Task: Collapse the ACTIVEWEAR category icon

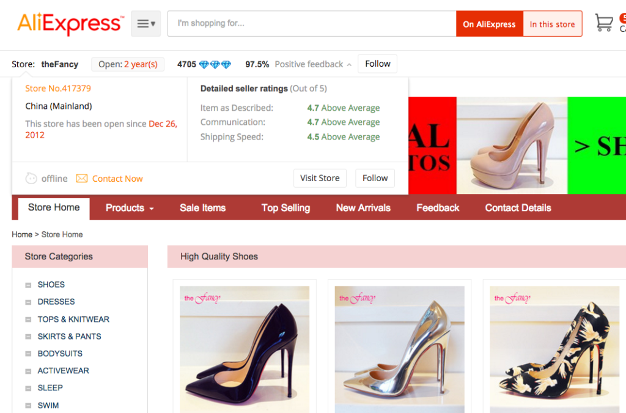Action: click(28, 371)
